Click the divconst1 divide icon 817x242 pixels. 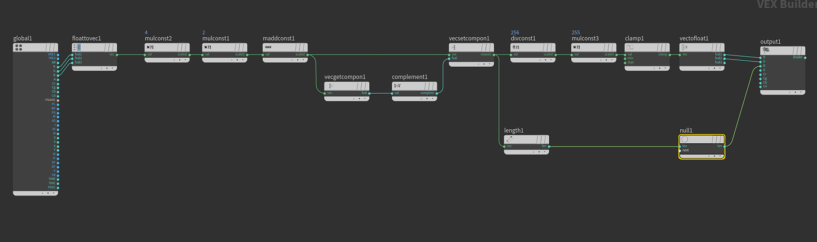[516, 47]
